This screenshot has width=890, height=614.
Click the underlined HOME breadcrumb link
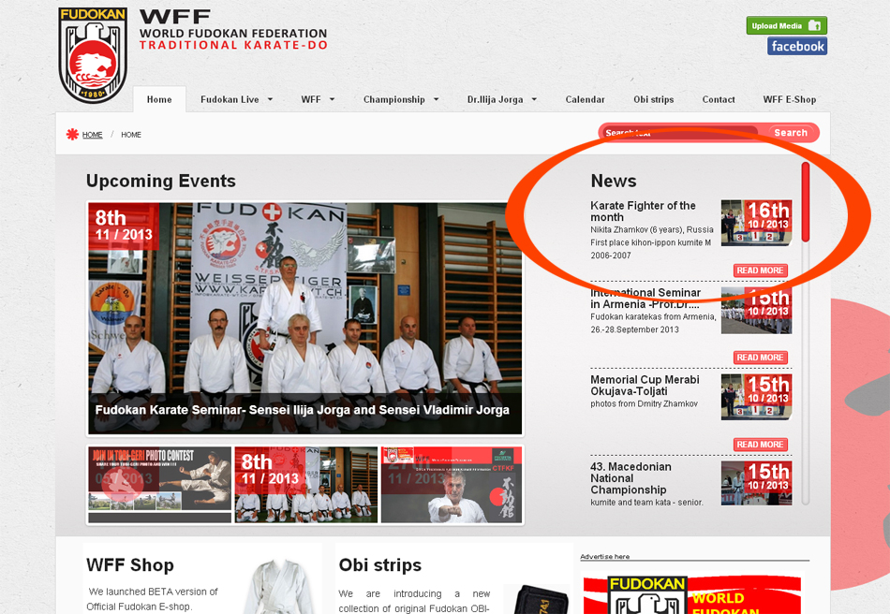click(x=93, y=135)
